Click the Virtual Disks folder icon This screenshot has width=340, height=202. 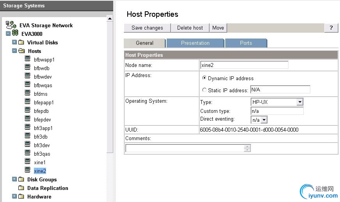click(21, 42)
